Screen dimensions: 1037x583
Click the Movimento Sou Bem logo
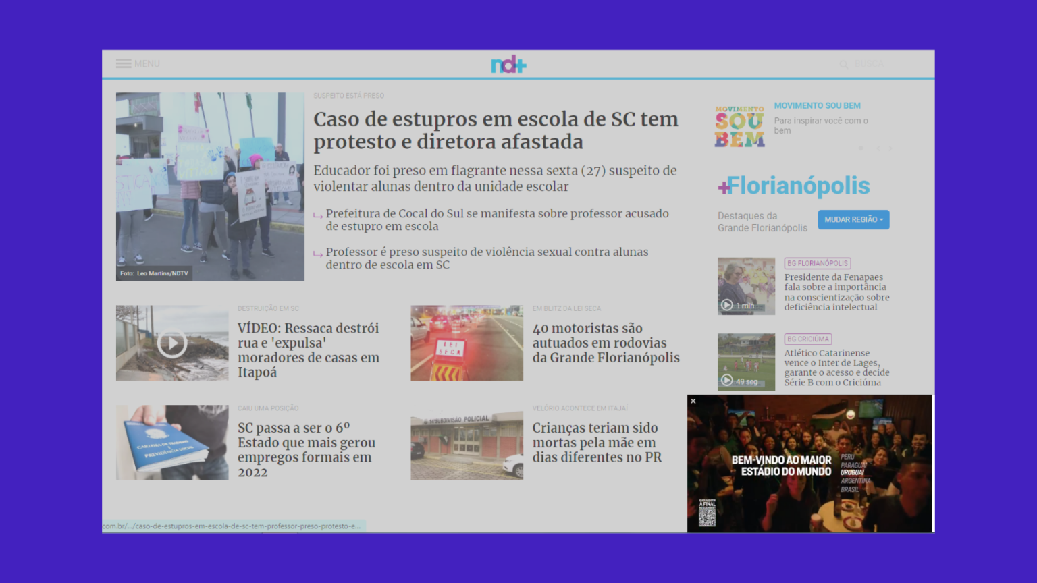pyautogui.click(x=740, y=126)
